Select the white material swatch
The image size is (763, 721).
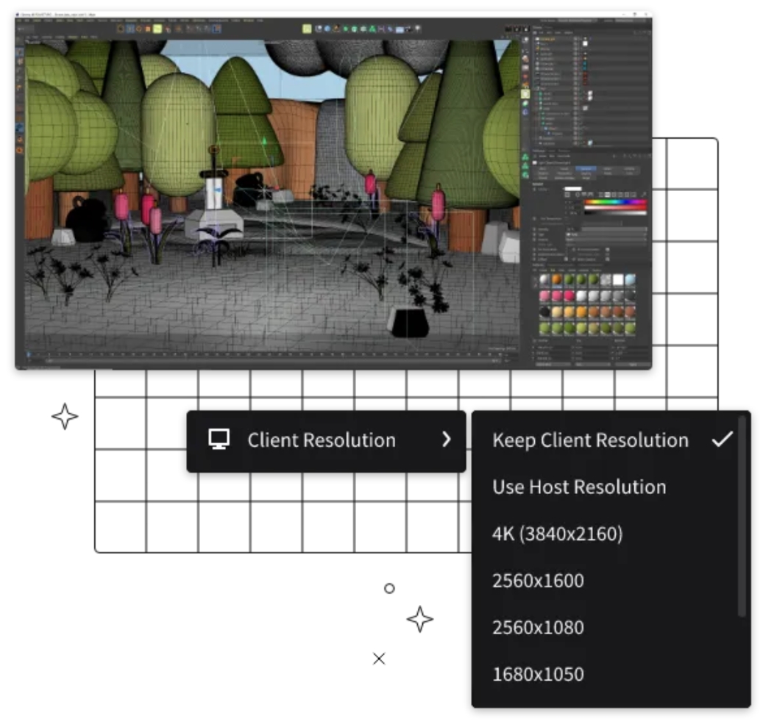click(617, 281)
